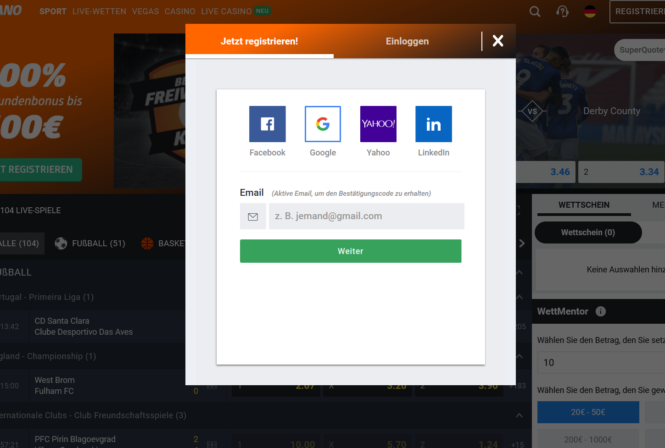This screenshot has width=665, height=448.
Task: Select the Fußball sport filter icon
Action: tap(61, 243)
